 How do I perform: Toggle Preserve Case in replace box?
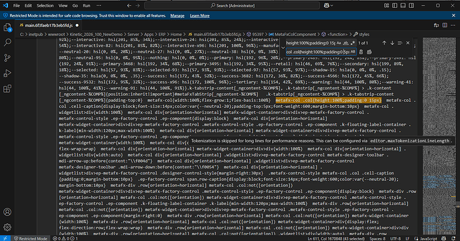[x=353, y=52]
